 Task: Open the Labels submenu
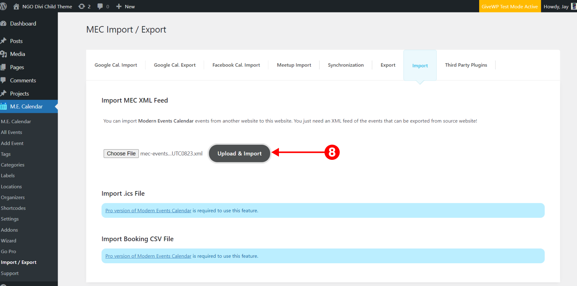8,176
